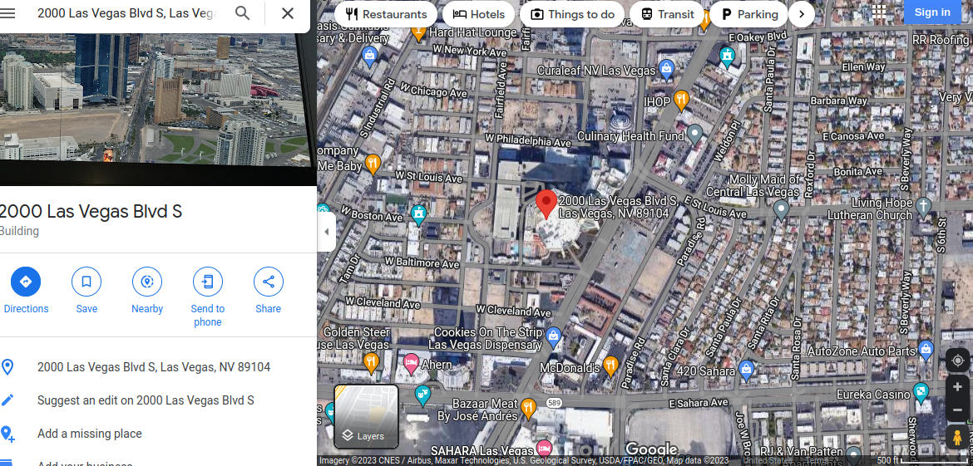
Task: Click the Living Hope Lutheran Church marker
Action: [x=924, y=207]
